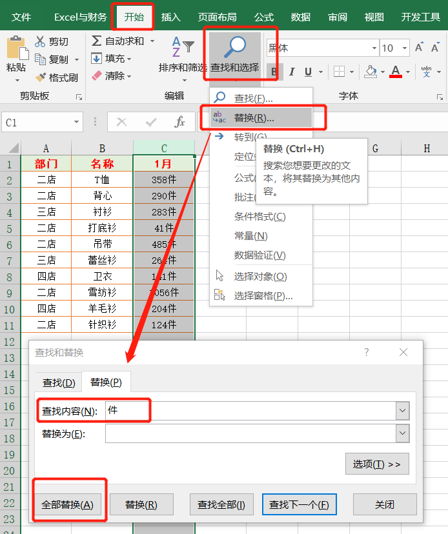Image resolution: width=448 pixels, height=534 pixels.
Task: Toggle Underline formatting
Action: [308, 72]
